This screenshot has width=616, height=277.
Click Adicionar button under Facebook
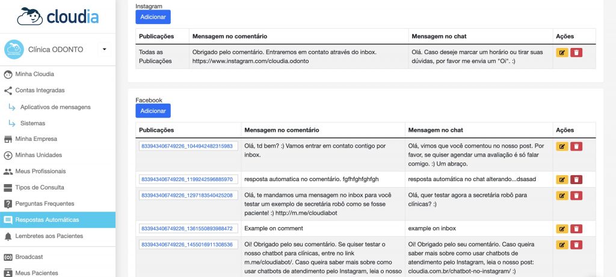pos(153,111)
